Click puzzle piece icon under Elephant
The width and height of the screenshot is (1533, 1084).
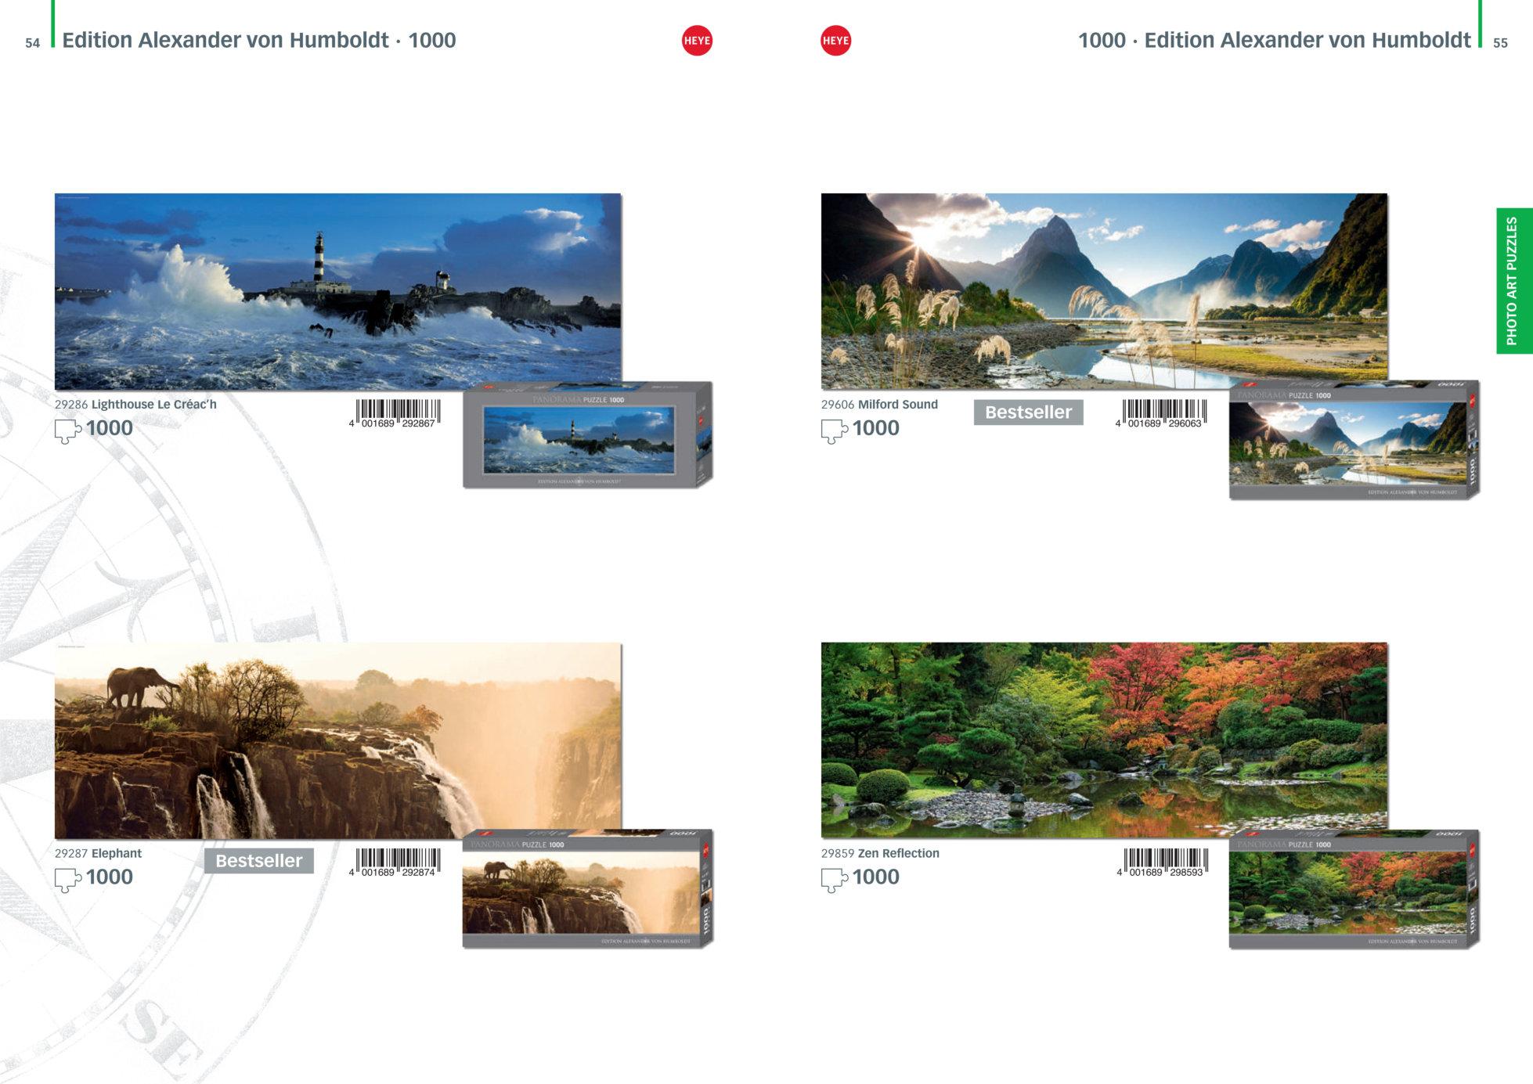tap(67, 879)
